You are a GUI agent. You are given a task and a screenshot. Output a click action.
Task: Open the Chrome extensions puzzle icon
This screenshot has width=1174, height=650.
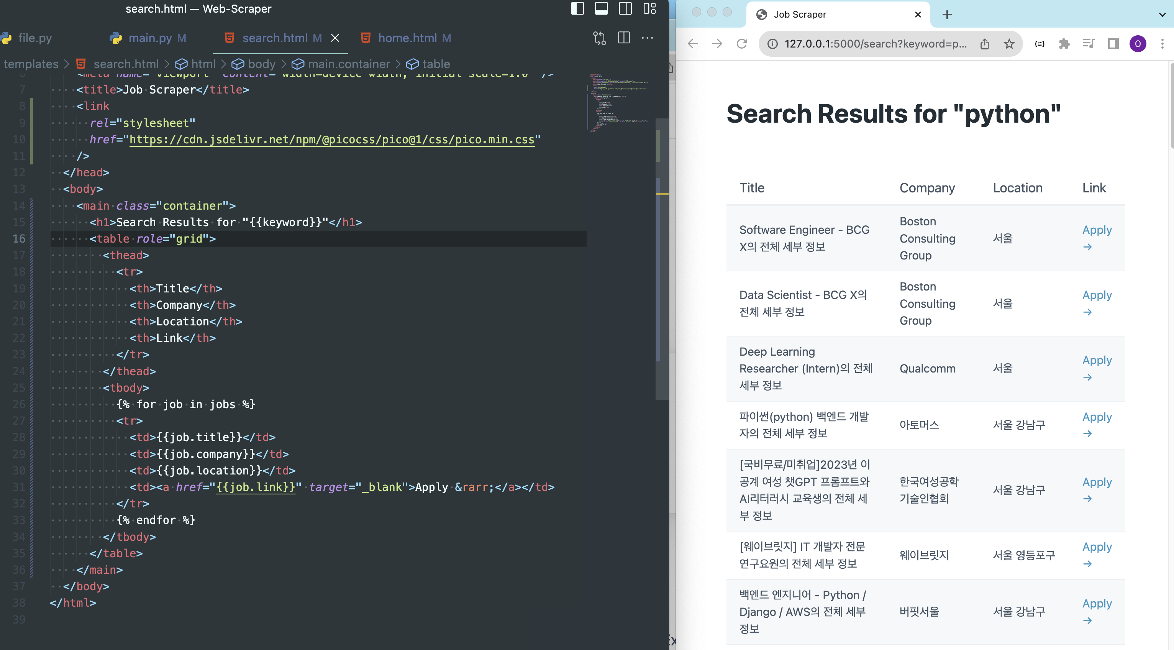coord(1064,44)
